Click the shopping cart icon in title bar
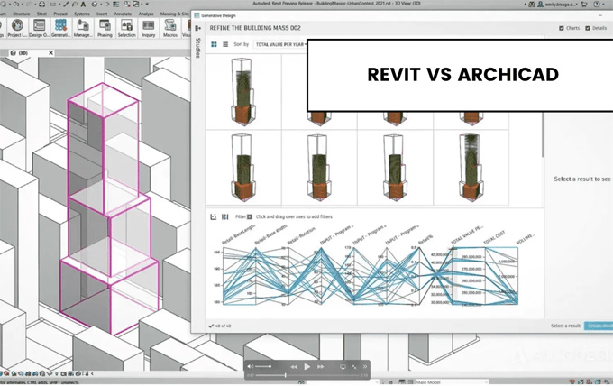 tap(584, 5)
